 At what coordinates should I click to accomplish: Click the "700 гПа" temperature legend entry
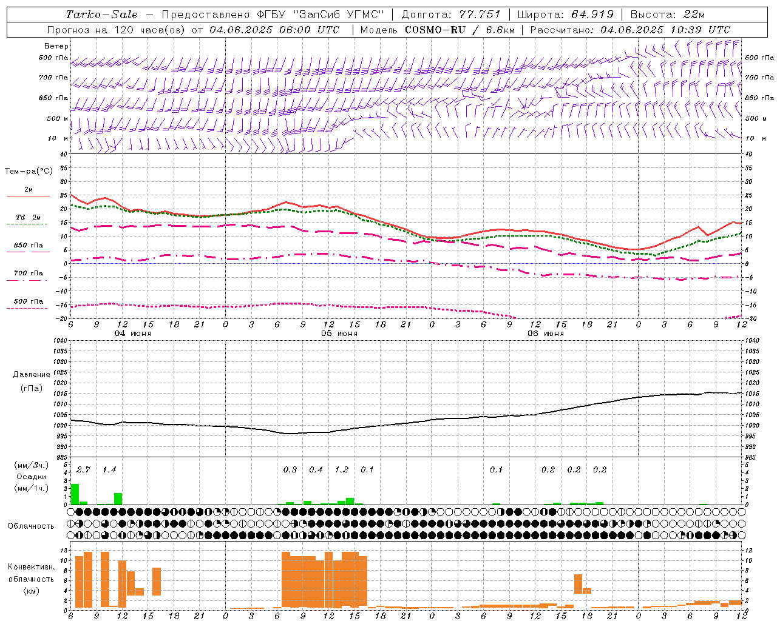click(x=29, y=274)
